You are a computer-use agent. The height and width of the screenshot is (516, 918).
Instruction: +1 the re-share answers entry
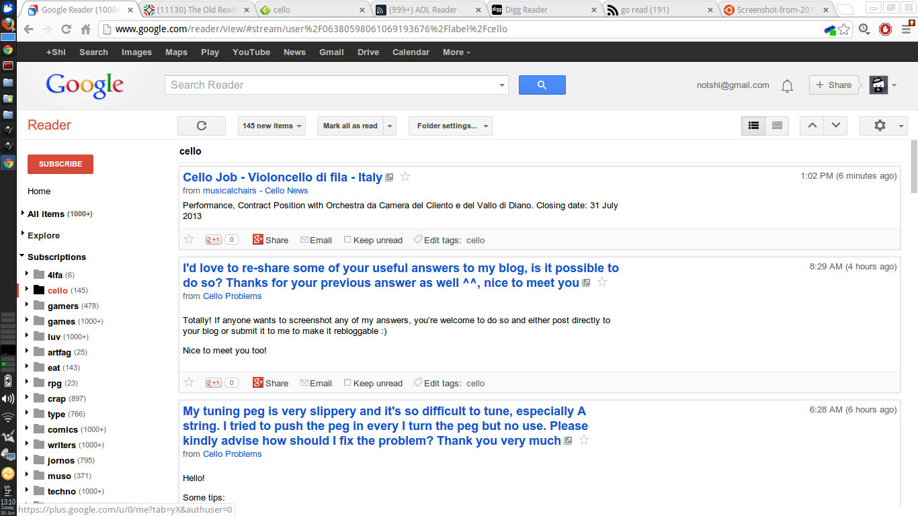click(x=214, y=383)
